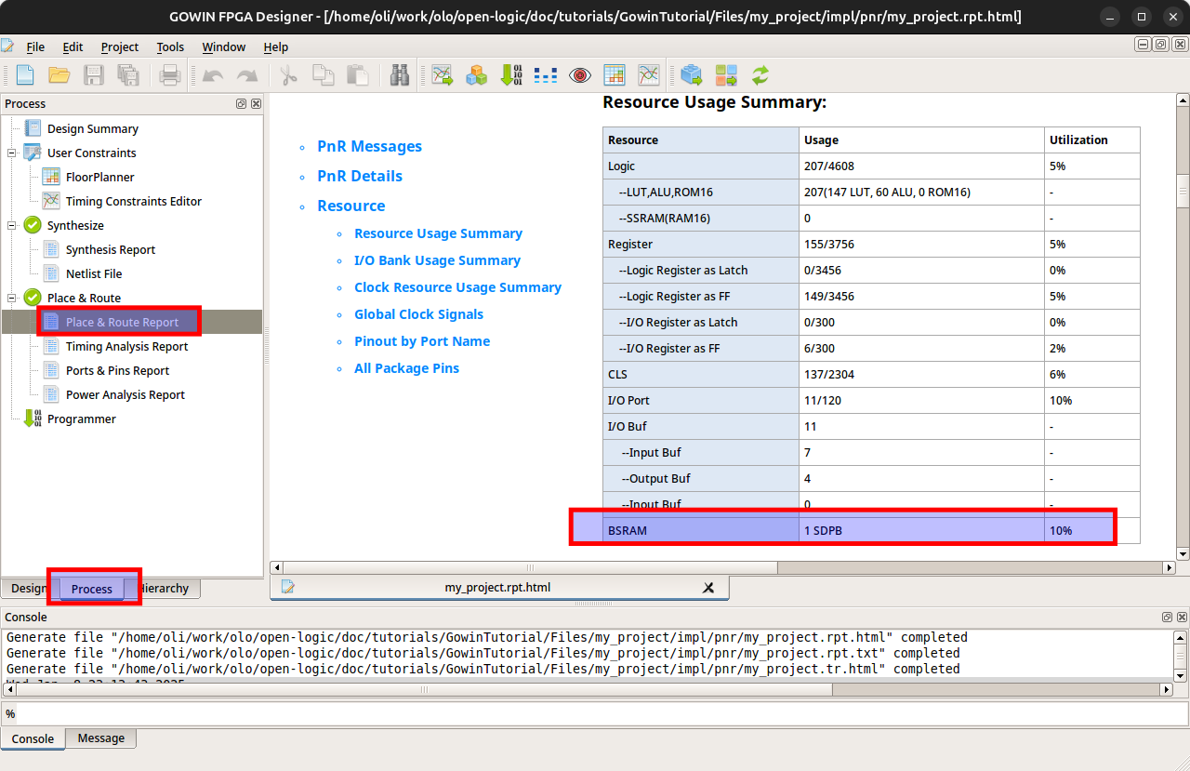Click the Find binoculars icon
Image resolution: width=1190 pixels, height=771 pixels.
tap(400, 75)
